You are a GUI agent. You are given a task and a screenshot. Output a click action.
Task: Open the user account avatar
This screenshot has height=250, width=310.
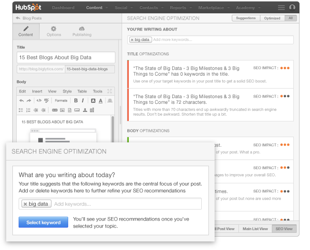(x=292, y=7)
